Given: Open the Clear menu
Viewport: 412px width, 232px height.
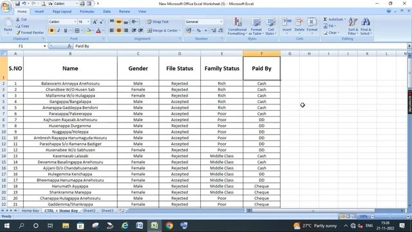Looking at the screenshot, I should coord(332,33).
